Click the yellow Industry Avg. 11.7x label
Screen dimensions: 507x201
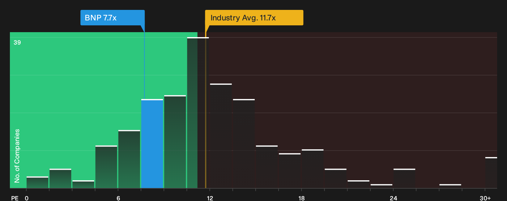point(254,18)
